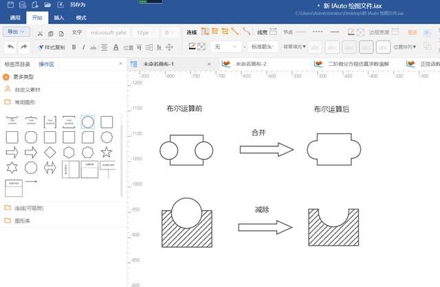Open the 导出 export dropdown
The image size is (440, 287).
coord(16,32)
